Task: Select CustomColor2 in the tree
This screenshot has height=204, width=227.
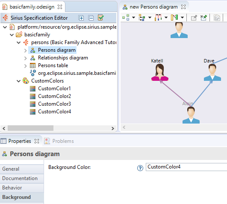Action: [54, 96]
